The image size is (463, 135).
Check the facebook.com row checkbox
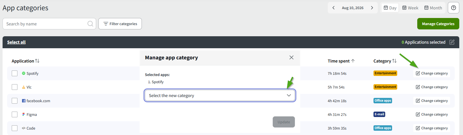tap(15, 101)
